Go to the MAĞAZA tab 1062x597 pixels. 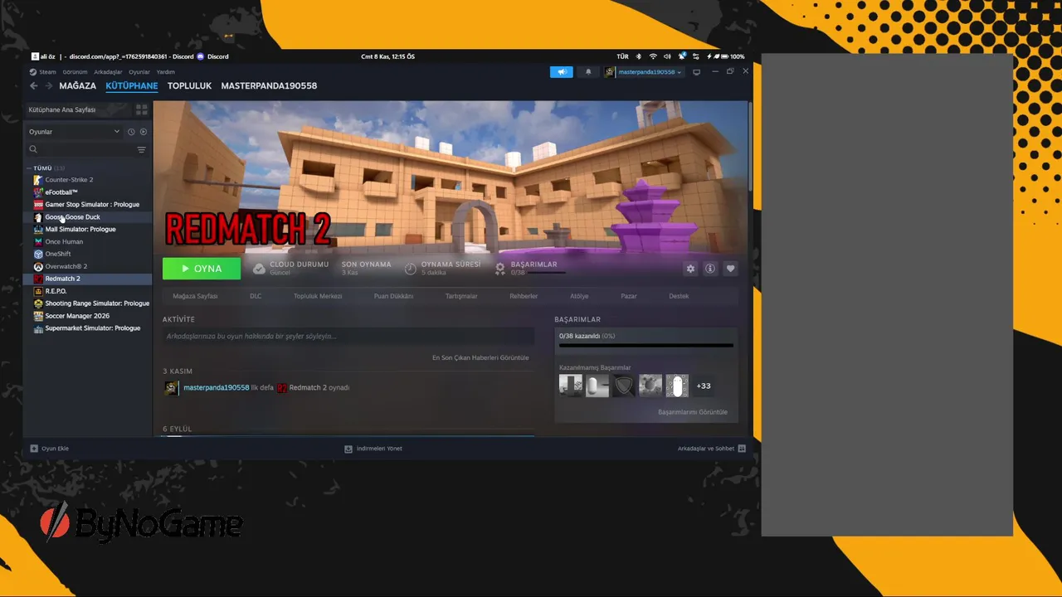[x=78, y=85]
